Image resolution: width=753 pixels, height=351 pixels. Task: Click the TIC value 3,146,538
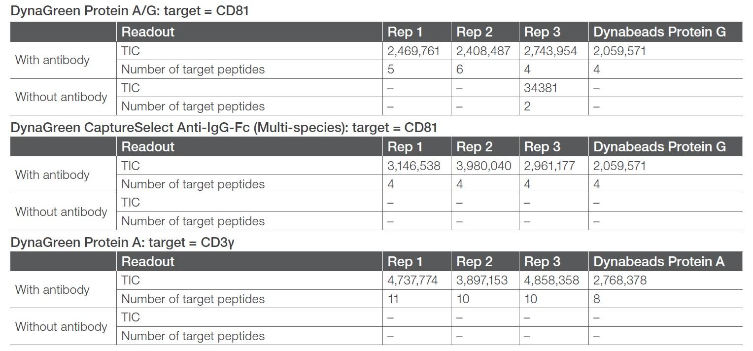click(413, 166)
